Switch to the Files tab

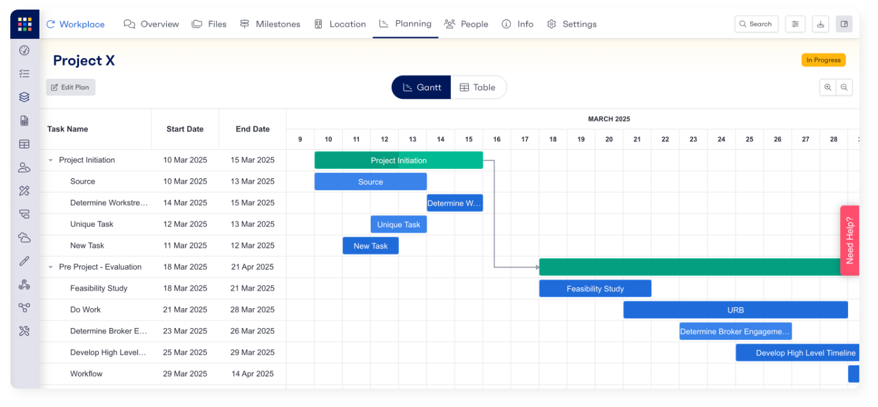(x=209, y=24)
